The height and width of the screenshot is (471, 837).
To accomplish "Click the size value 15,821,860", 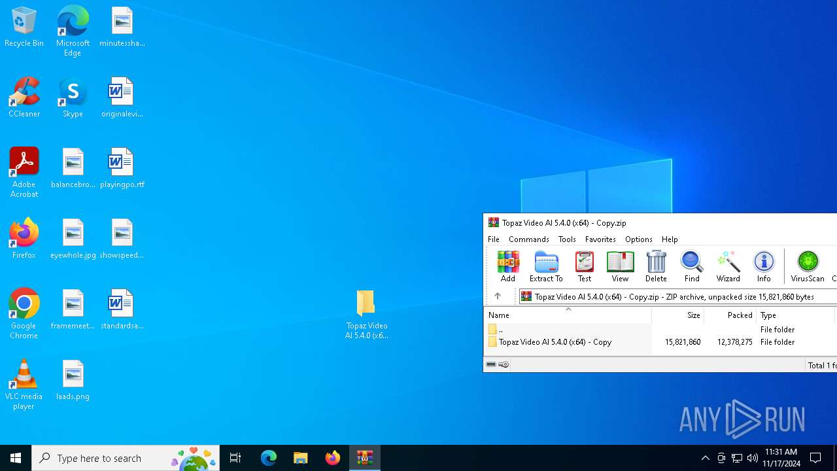I will 683,342.
